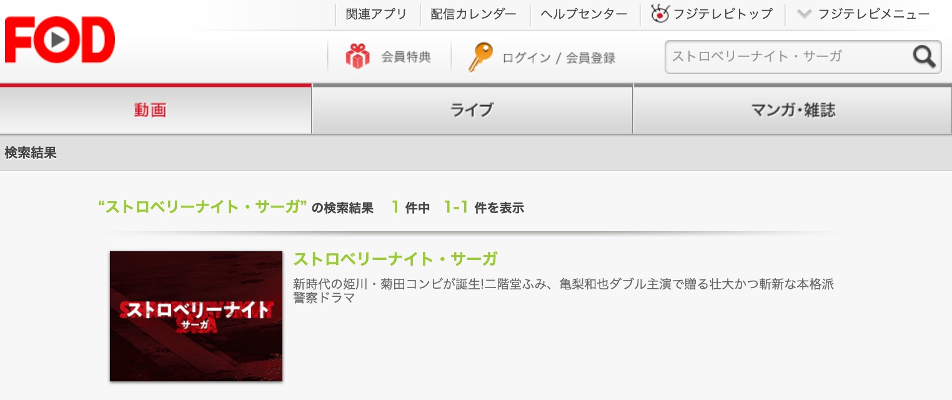The image size is (952, 400).
Task: Expand the フジテレビメニュー chevron arrow
Action: (804, 14)
